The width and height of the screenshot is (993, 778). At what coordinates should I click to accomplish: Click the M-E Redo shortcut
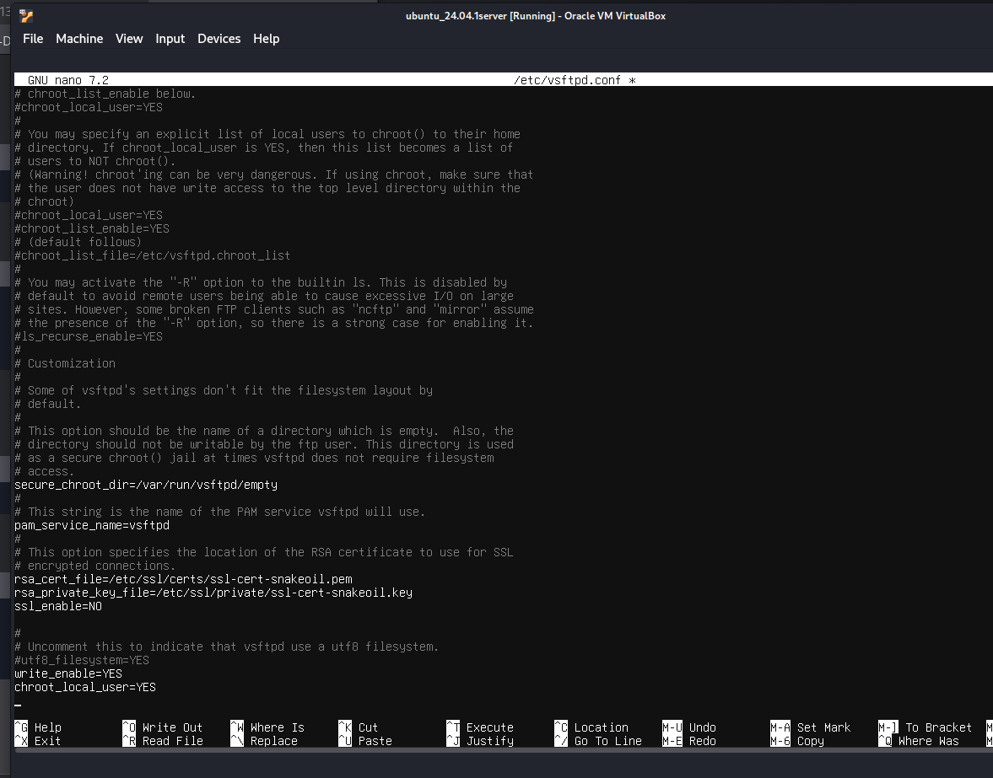[689, 741]
